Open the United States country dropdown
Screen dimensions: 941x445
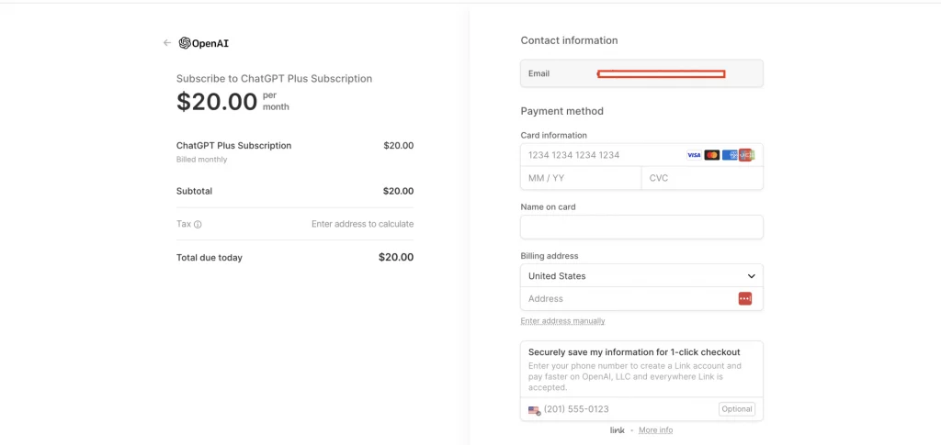(641, 276)
